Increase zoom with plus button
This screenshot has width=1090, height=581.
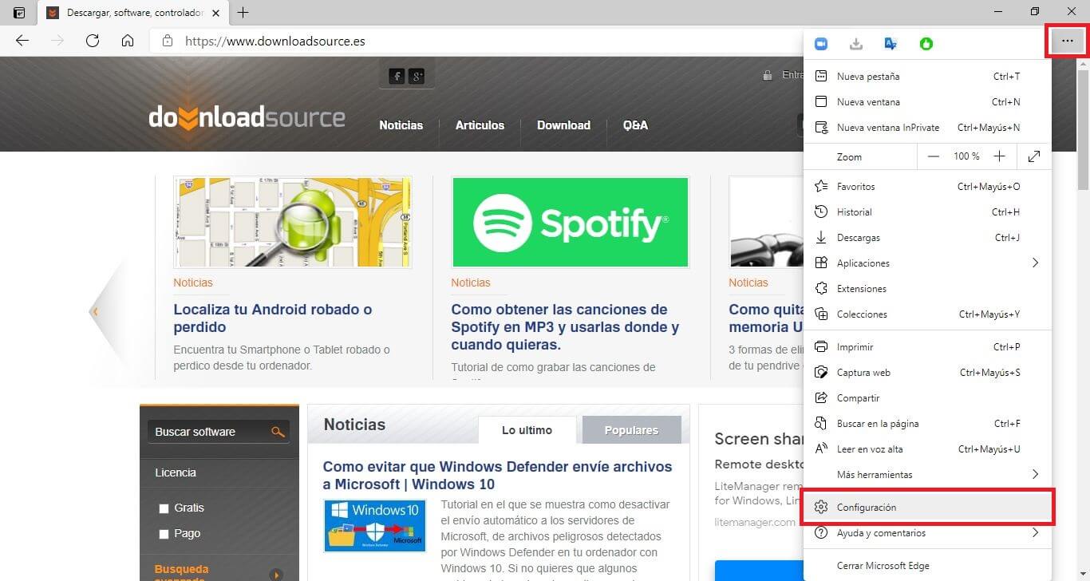point(999,156)
